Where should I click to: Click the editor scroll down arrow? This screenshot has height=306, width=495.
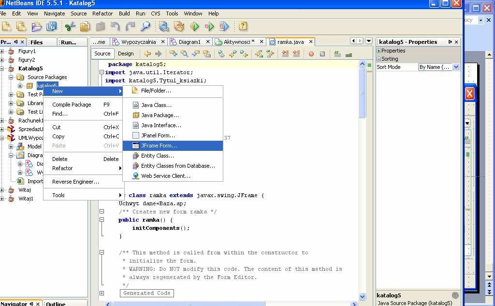362,296
